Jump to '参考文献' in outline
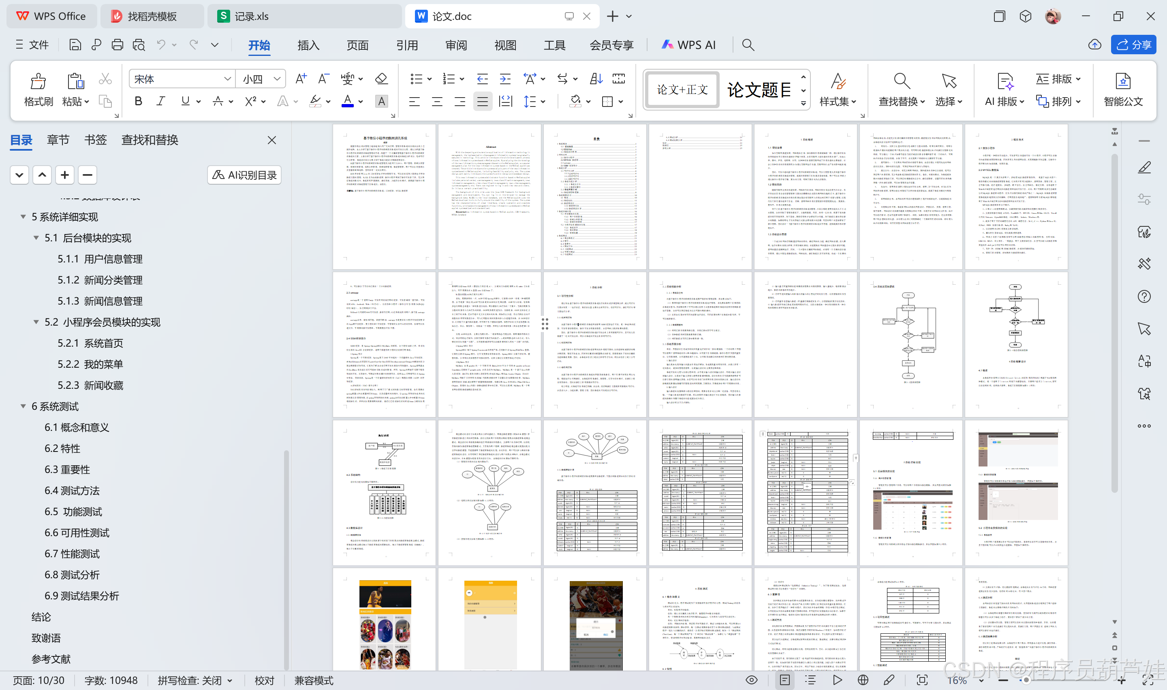Viewport: 1167px width, 690px height. (51, 659)
